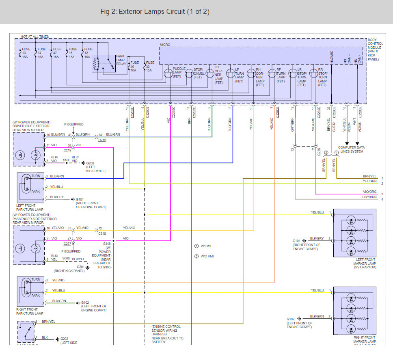The image size is (393, 352).
Task: Open the Computer Data Lines System reference
Action: point(352,149)
